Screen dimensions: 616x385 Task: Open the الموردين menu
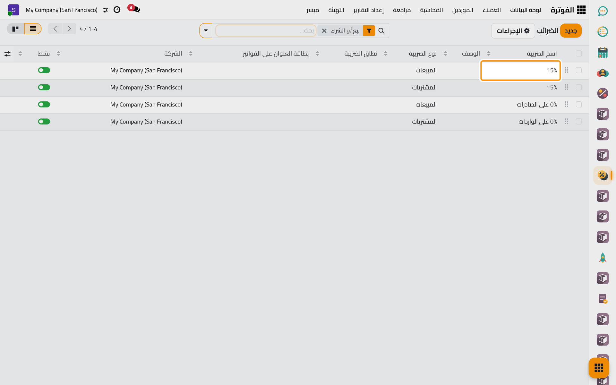[463, 10]
